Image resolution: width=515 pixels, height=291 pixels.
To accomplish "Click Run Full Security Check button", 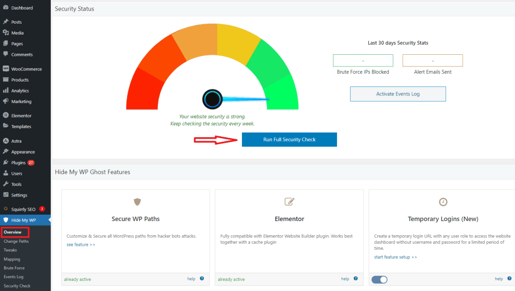I will click(x=289, y=139).
